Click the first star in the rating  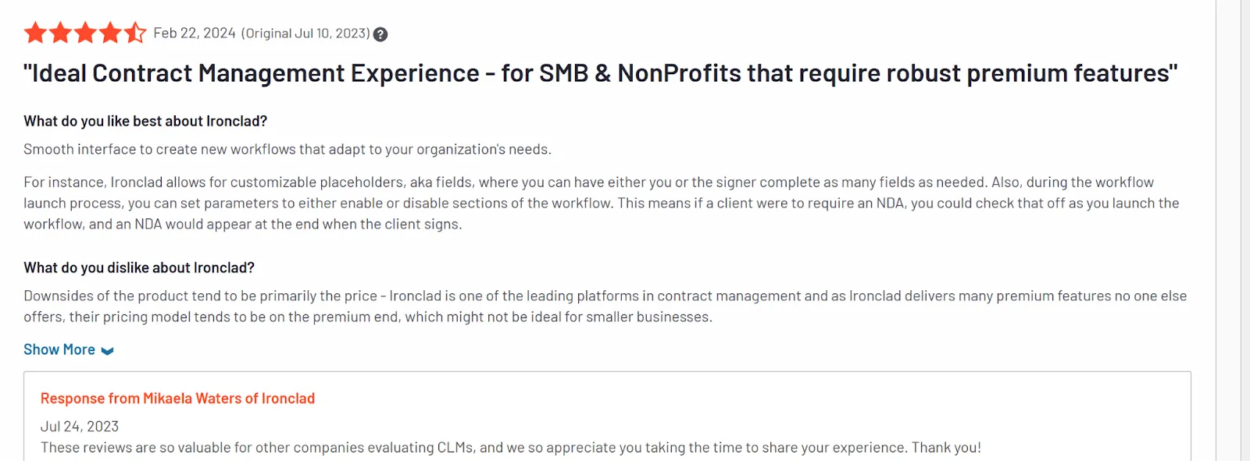pyautogui.click(x=34, y=33)
